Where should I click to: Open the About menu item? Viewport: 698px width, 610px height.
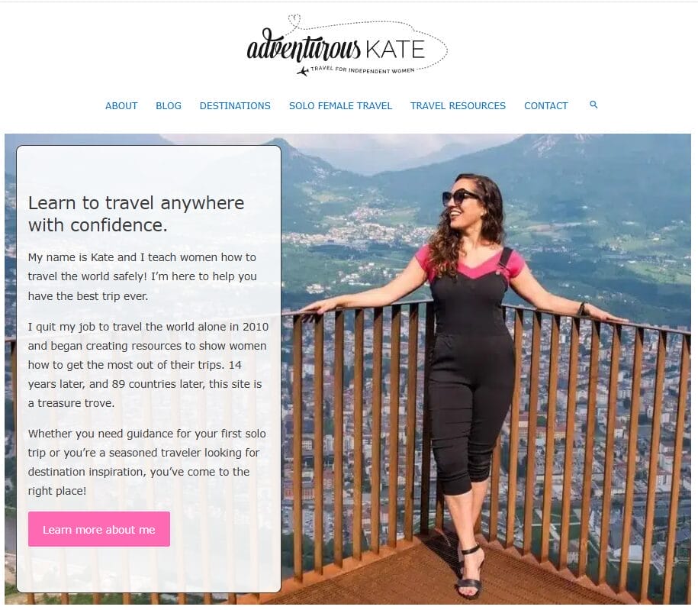click(x=121, y=106)
